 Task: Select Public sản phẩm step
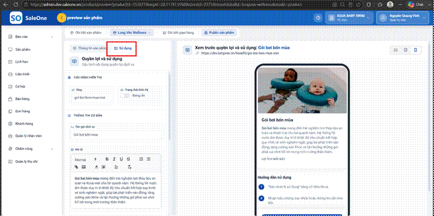(x=219, y=33)
